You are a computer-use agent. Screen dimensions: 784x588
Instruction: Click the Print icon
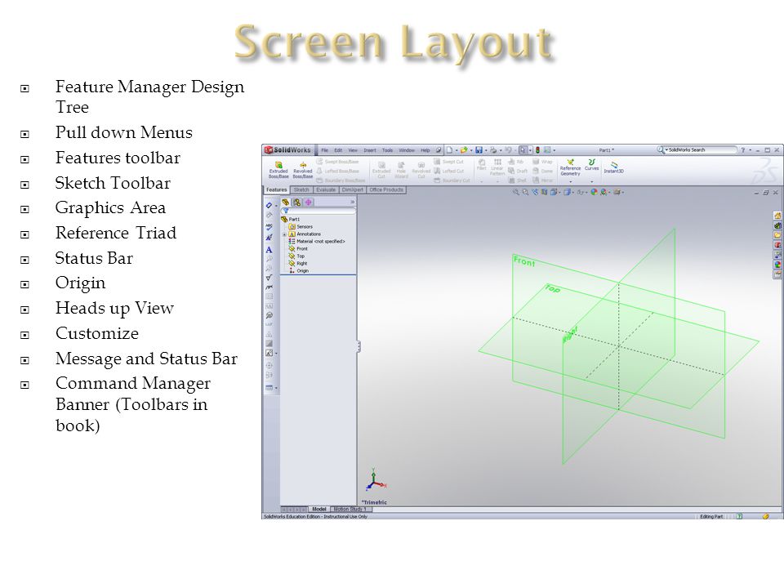pos(493,150)
